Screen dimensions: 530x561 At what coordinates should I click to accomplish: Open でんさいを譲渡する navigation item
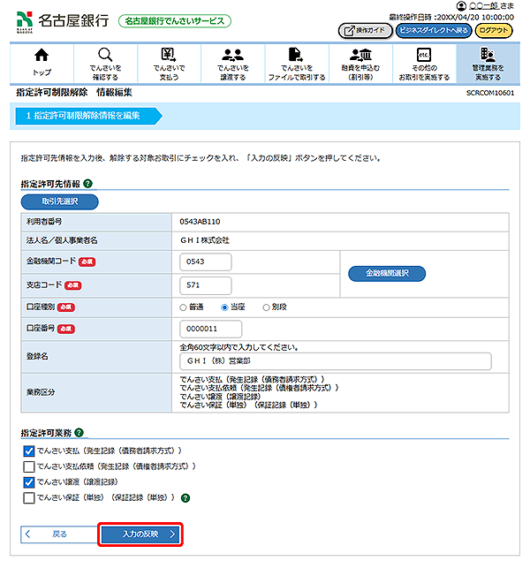pos(233,63)
